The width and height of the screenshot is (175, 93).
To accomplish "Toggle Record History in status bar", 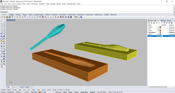I will pyautogui.click(x=102, y=92).
